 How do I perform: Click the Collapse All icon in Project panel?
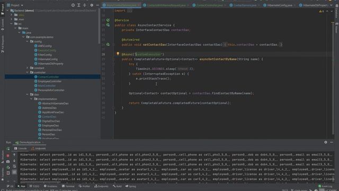click(85, 5)
